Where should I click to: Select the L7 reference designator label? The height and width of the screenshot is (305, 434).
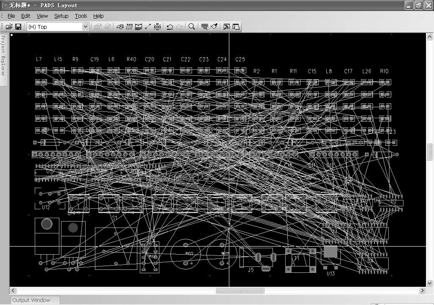[x=39, y=59]
